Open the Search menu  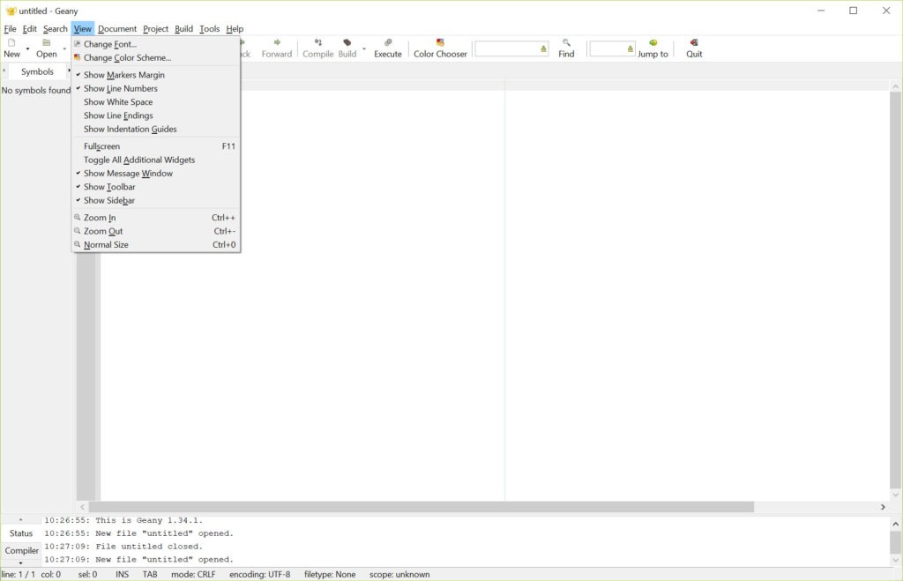56,29
